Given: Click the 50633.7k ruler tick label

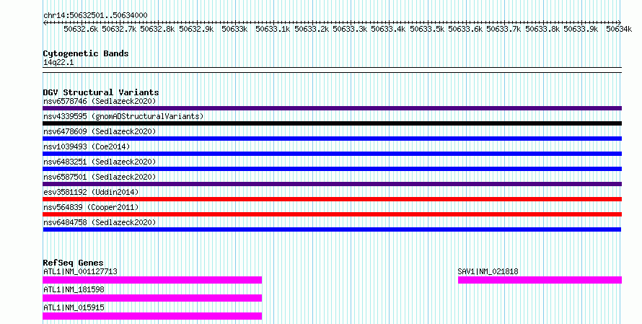Looking at the screenshot, I should (504, 29).
